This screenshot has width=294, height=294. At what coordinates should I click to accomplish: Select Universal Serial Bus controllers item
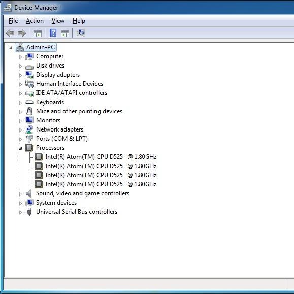pyautogui.click(x=77, y=212)
